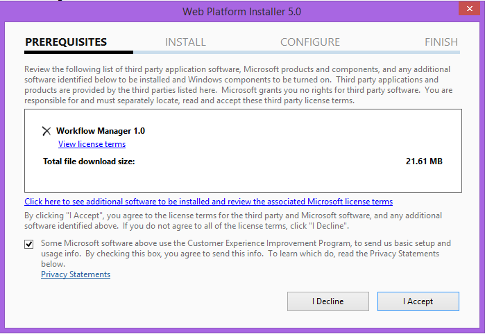Click the X icon beside Workflow Manager 1.0
The width and height of the screenshot is (485, 334).
pyautogui.click(x=46, y=131)
